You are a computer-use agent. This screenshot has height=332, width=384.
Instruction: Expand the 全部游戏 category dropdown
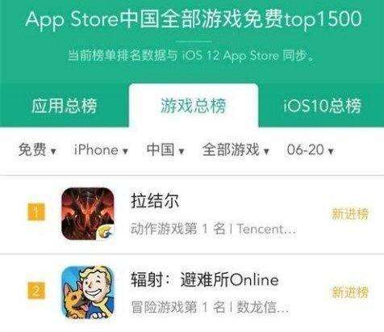(236, 149)
